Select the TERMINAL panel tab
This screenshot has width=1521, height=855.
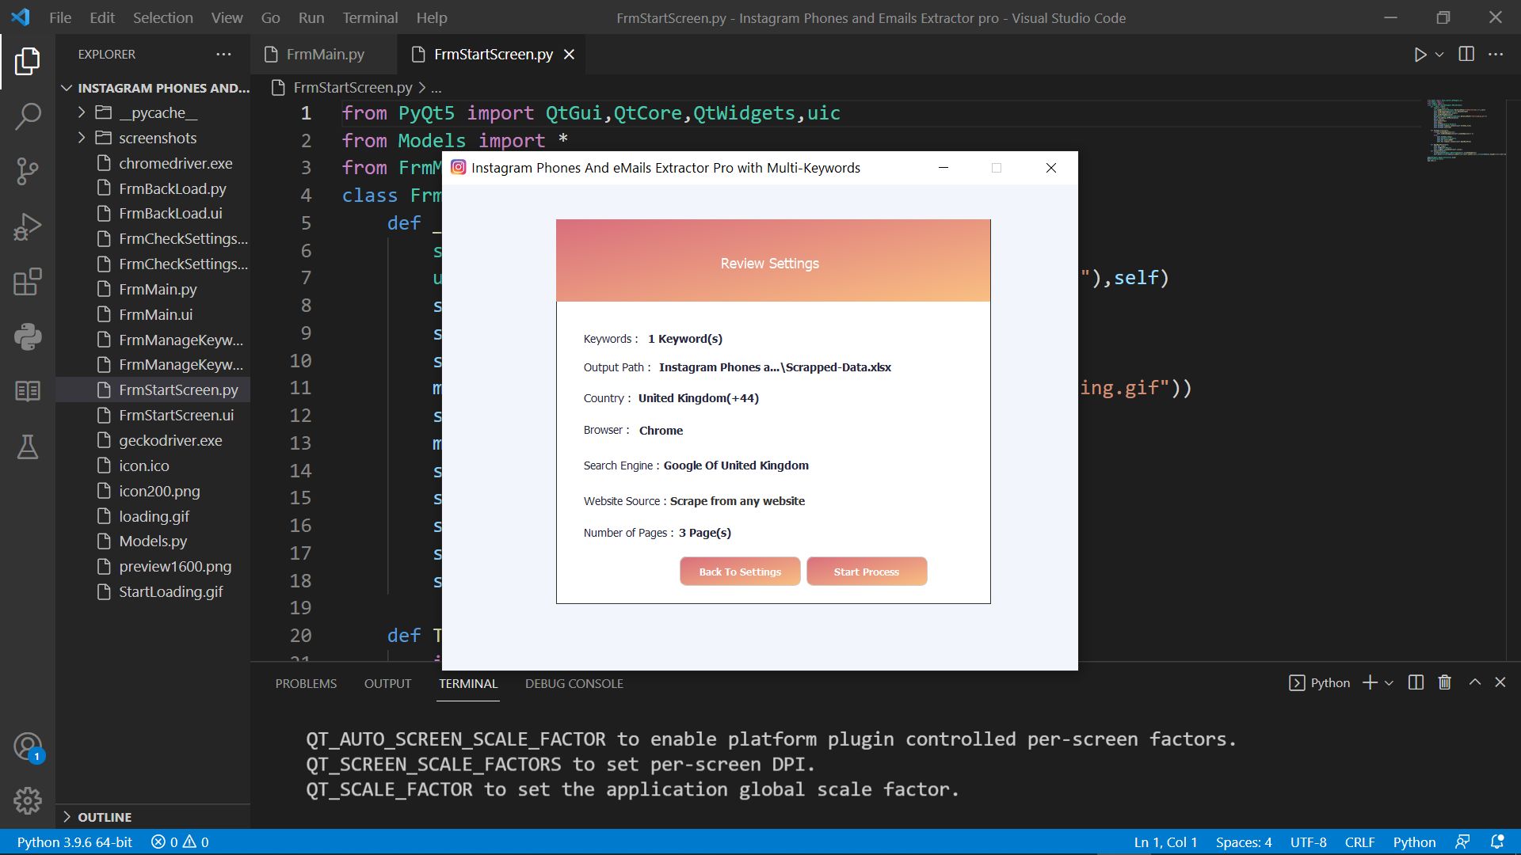468,683
